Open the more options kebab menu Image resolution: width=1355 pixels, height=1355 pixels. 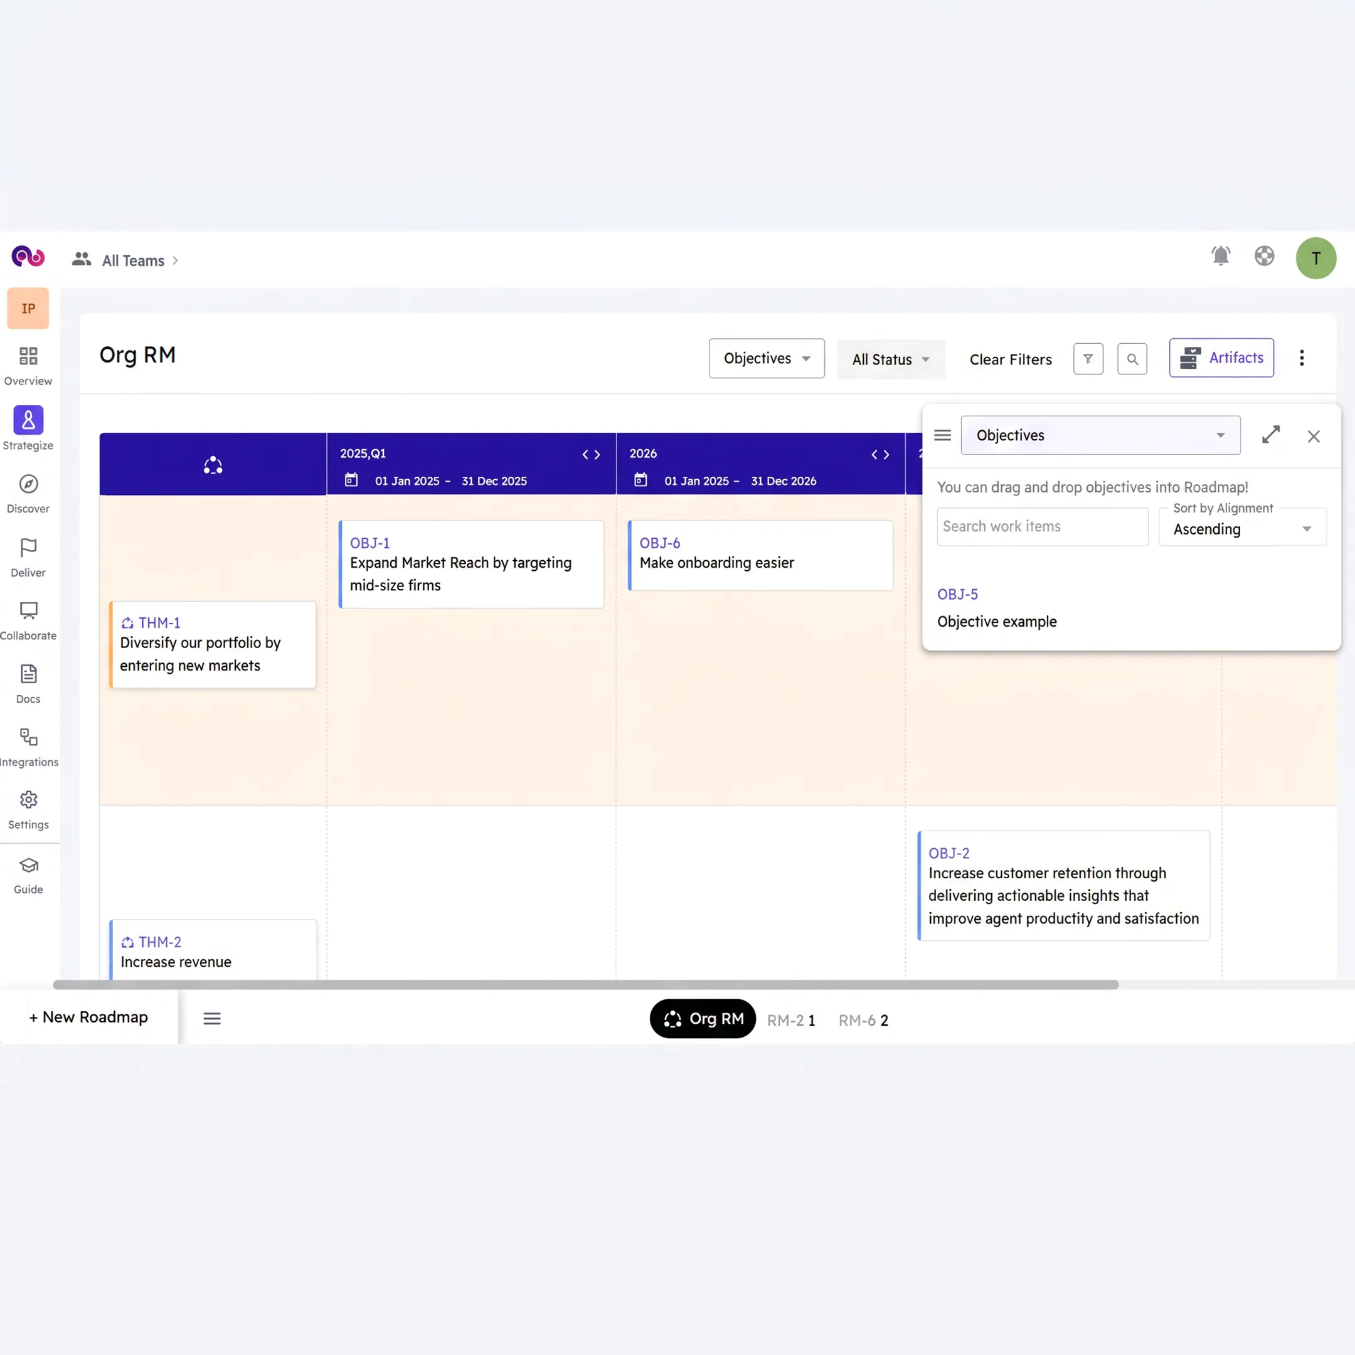1302,358
